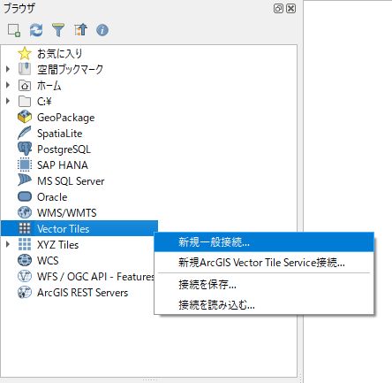This screenshot has height=383, width=392.
Task: Choose 新規ArcGIS Vector Tile Service接続...
Action: click(x=264, y=262)
